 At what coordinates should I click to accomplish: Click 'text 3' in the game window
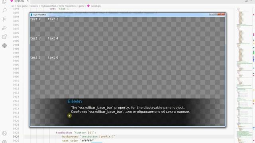(x=35, y=38)
